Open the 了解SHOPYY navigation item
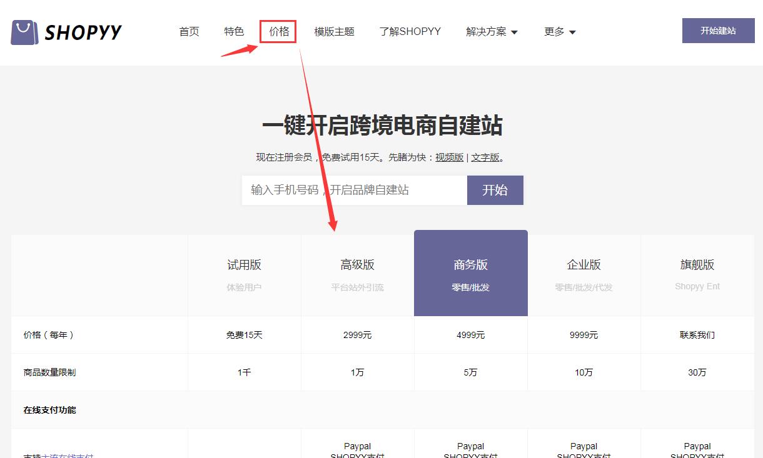This screenshot has width=763, height=458. click(410, 31)
